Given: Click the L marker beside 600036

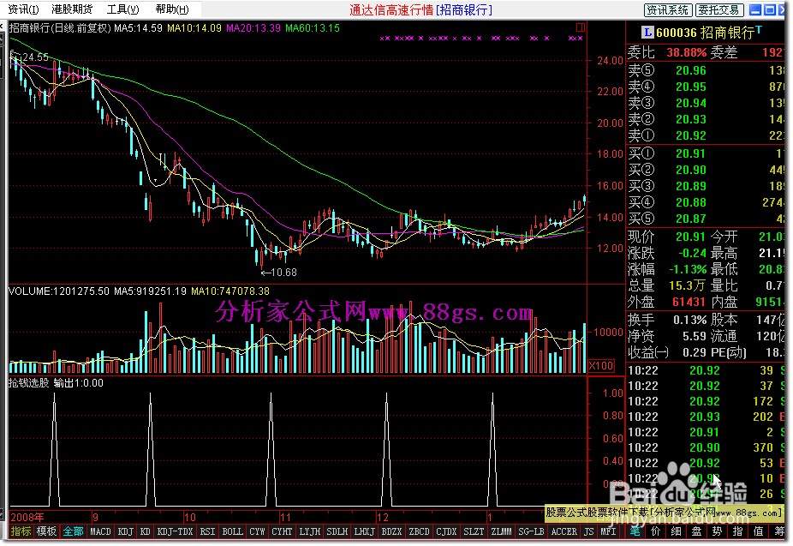Looking at the screenshot, I should tap(647, 33).
